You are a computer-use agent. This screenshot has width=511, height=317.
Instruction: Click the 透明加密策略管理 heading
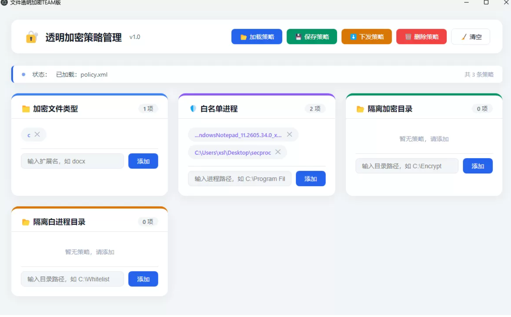tap(84, 37)
